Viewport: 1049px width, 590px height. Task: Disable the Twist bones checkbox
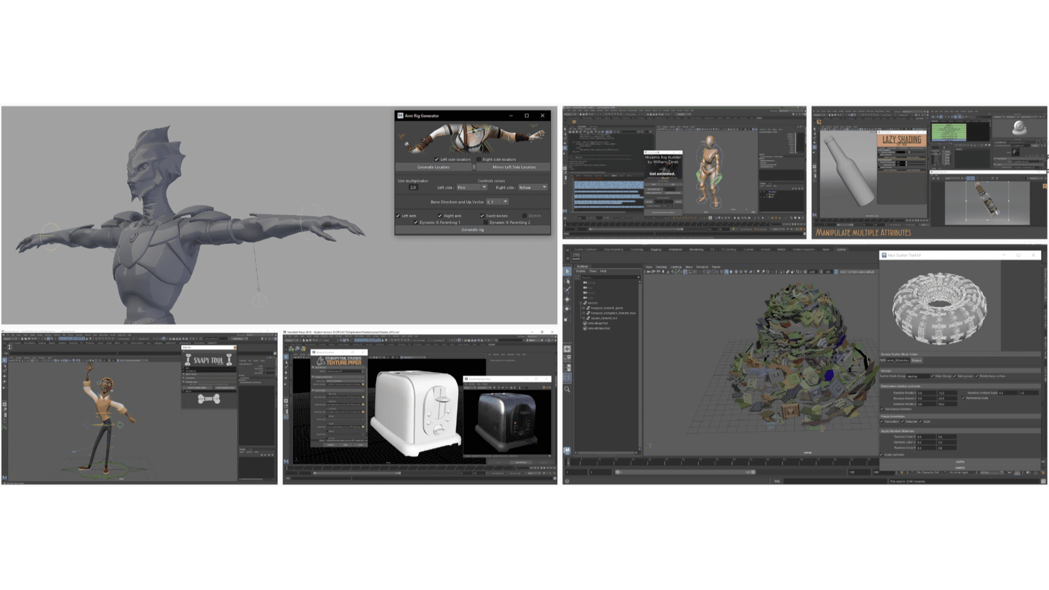[x=482, y=216]
